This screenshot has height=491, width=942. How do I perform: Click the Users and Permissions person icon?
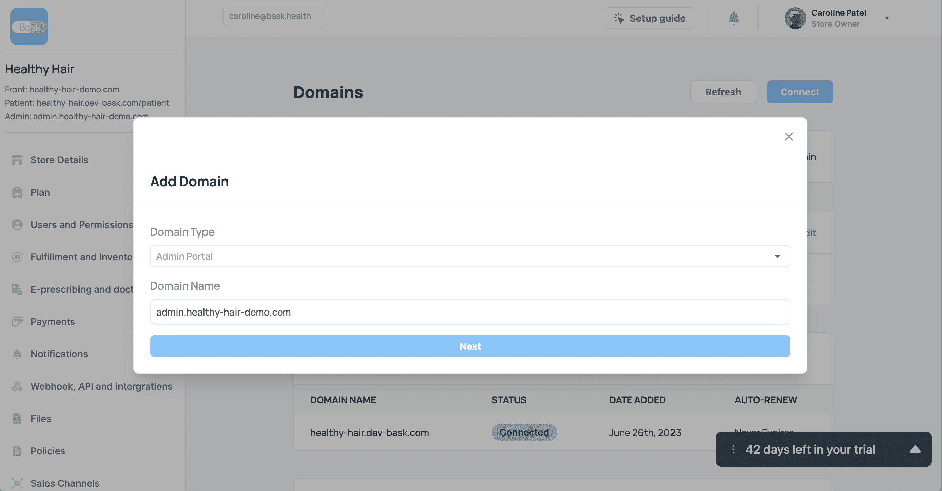[x=17, y=225]
